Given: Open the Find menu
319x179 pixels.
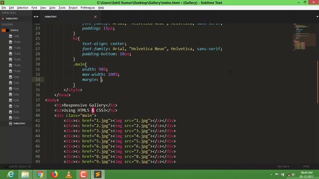Looking at the screenshot, I should (34, 8).
